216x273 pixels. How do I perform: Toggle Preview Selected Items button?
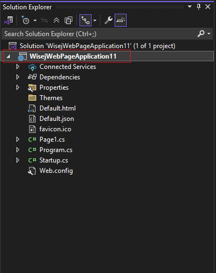tap(121, 20)
